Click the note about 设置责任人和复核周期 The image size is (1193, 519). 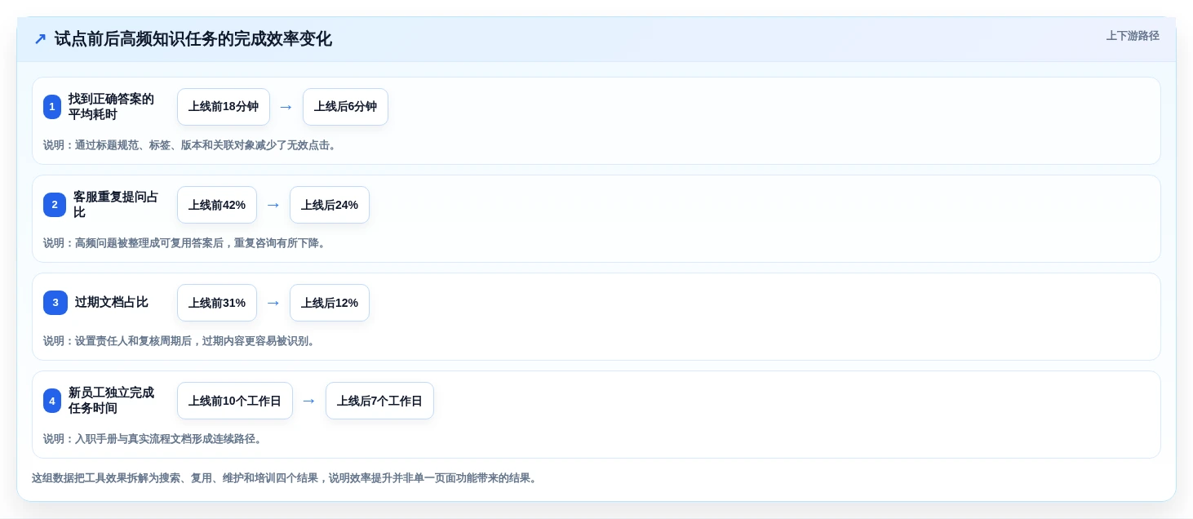coord(180,341)
